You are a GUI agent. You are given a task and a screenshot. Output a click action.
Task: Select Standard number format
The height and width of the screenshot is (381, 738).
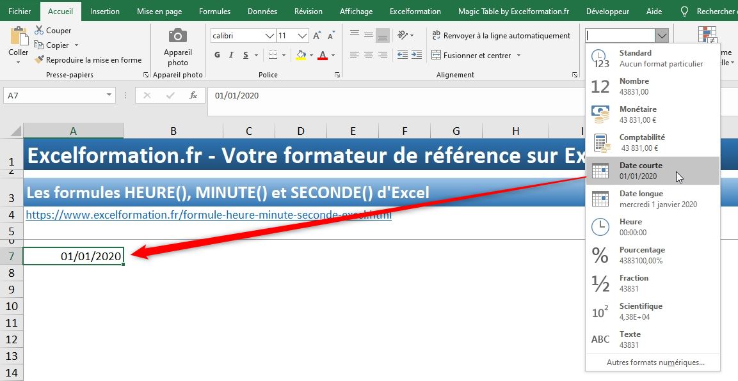[x=652, y=58]
